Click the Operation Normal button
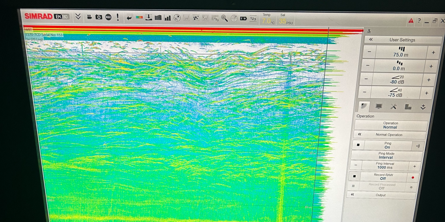The width and height of the screenshot is (445, 222). point(390,125)
